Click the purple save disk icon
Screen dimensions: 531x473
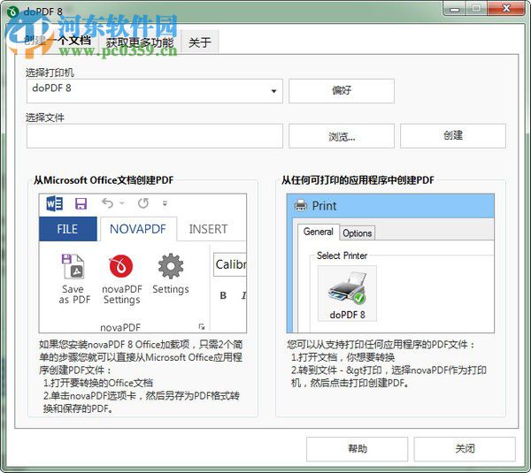click(x=81, y=203)
